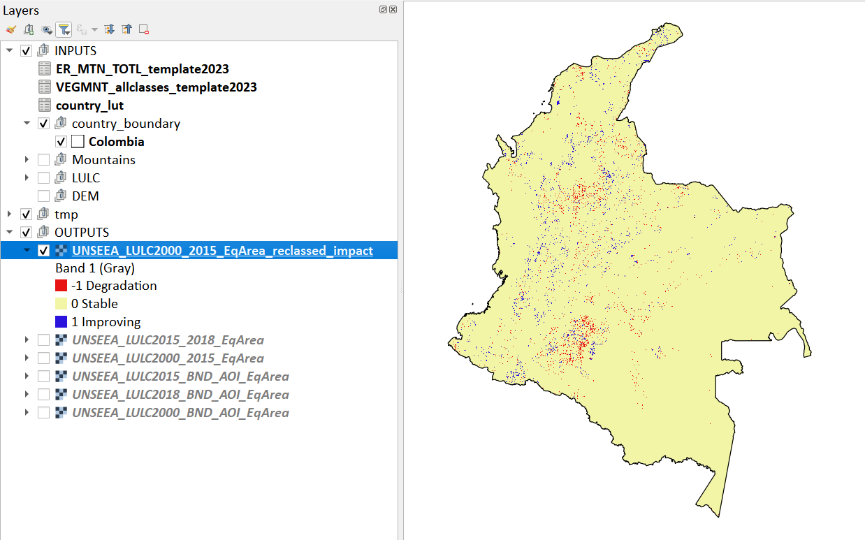Uncheck the INPUTS group checkbox
Screen dimensions: 865x540
pyautogui.click(x=27, y=51)
